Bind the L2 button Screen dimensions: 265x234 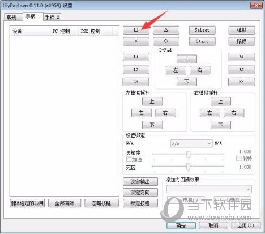[x=136, y=70]
